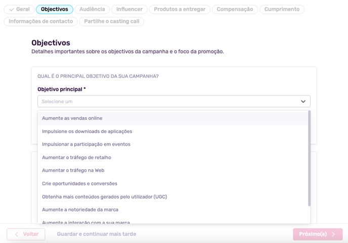Click Guardar e continuar mais tarde
The image size is (348, 243).
click(x=97, y=234)
